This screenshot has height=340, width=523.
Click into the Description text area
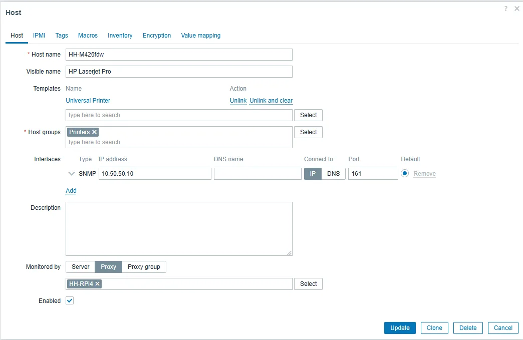coord(179,229)
